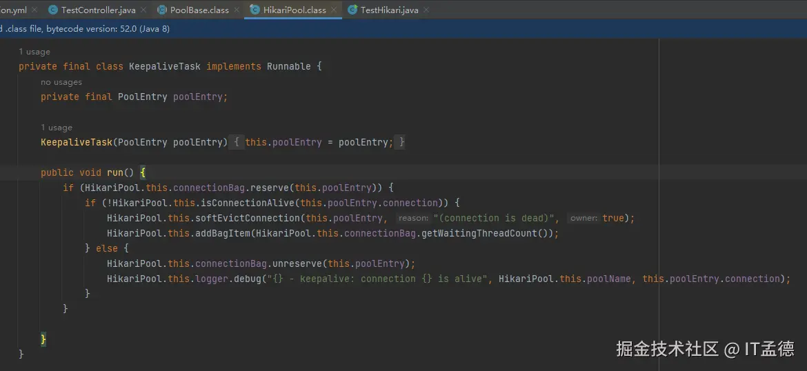
Task: Click the PoolEntry type in field declaration
Action: coord(143,97)
